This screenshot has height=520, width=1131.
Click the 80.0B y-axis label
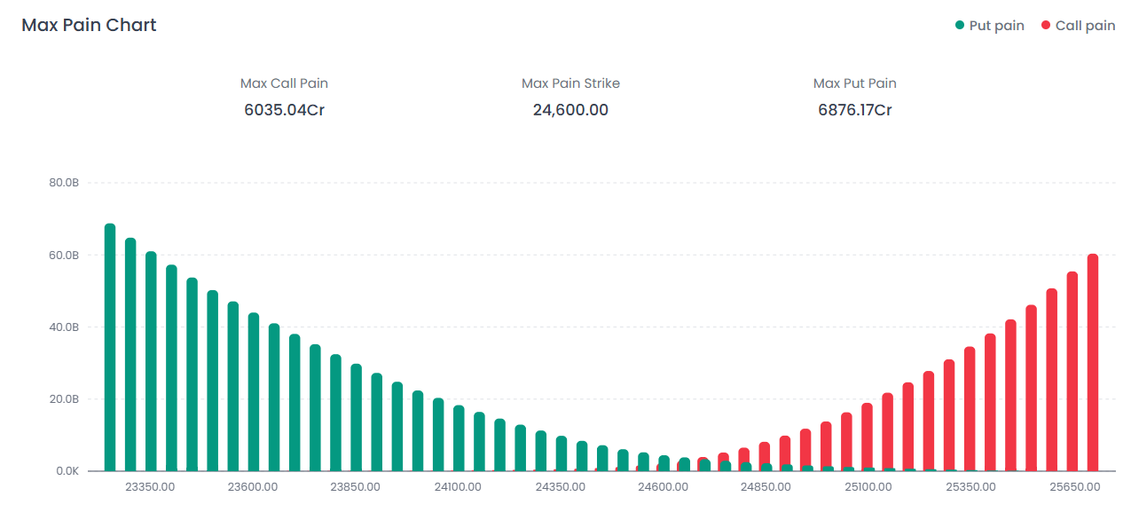click(x=65, y=183)
